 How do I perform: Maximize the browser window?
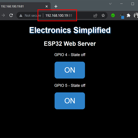coord(132,4)
